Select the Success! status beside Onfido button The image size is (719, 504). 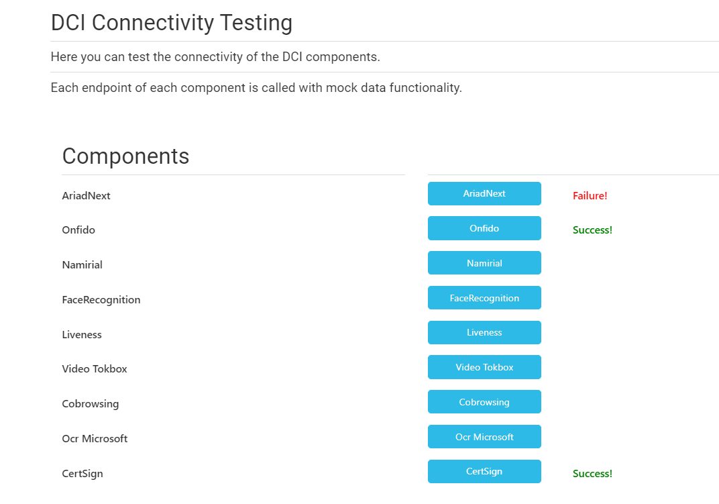[592, 230]
